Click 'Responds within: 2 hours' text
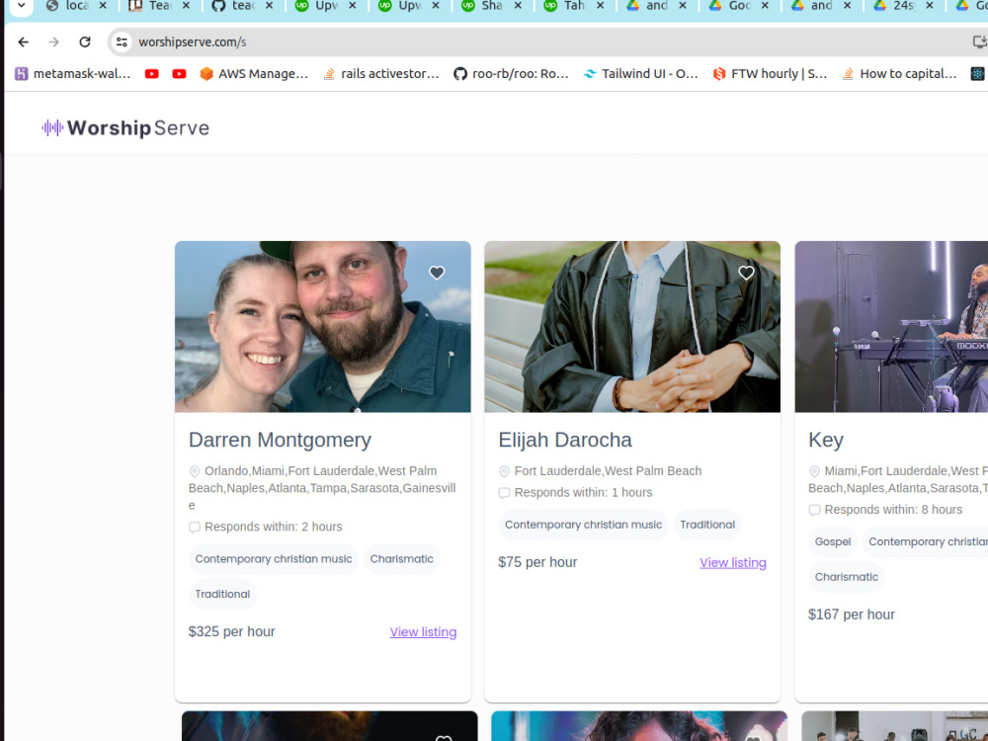This screenshot has width=988, height=741. (274, 527)
